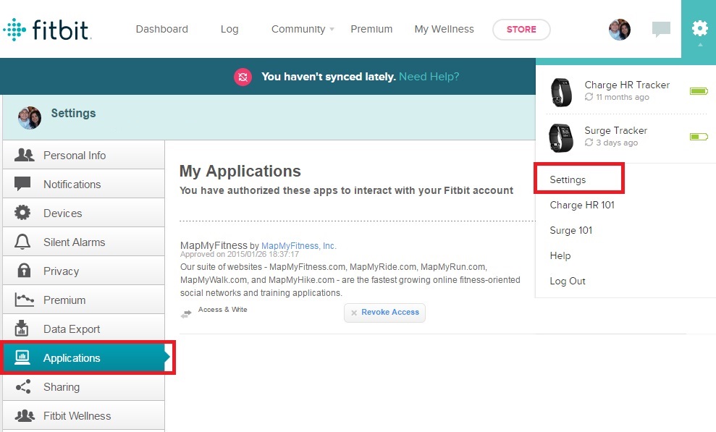The height and width of the screenshot is (432, 716).
Task: Click the Need Help? link
Action: [x=429, y=77]
